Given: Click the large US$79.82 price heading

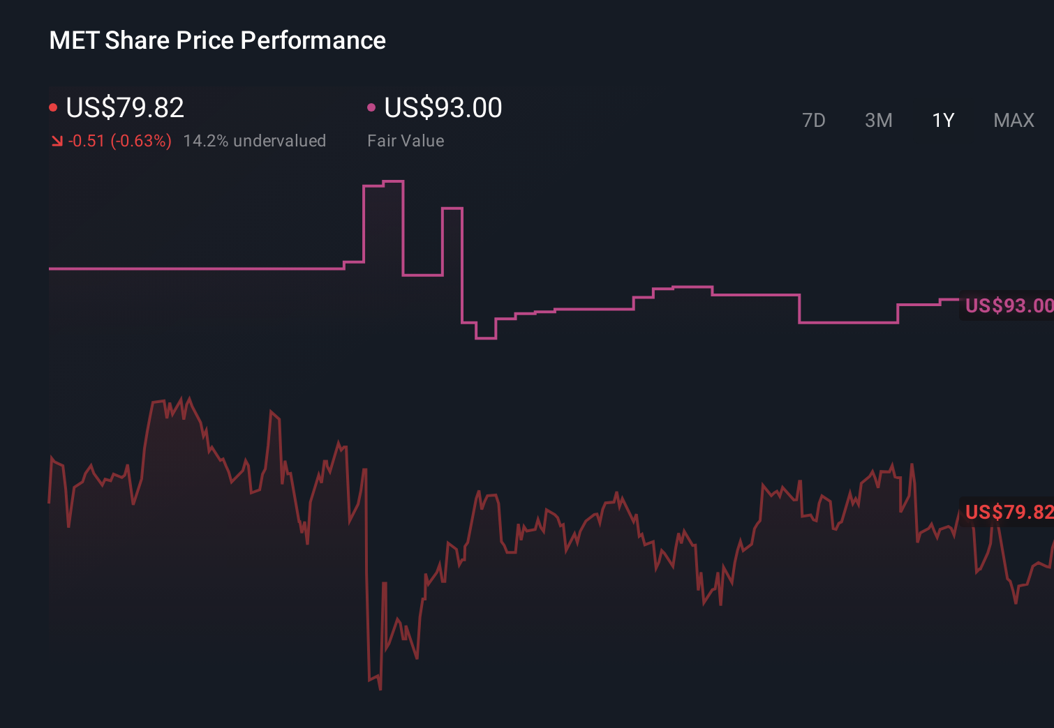Looking at the screenshot, I should pyautogui.click(x=125, y=107).
